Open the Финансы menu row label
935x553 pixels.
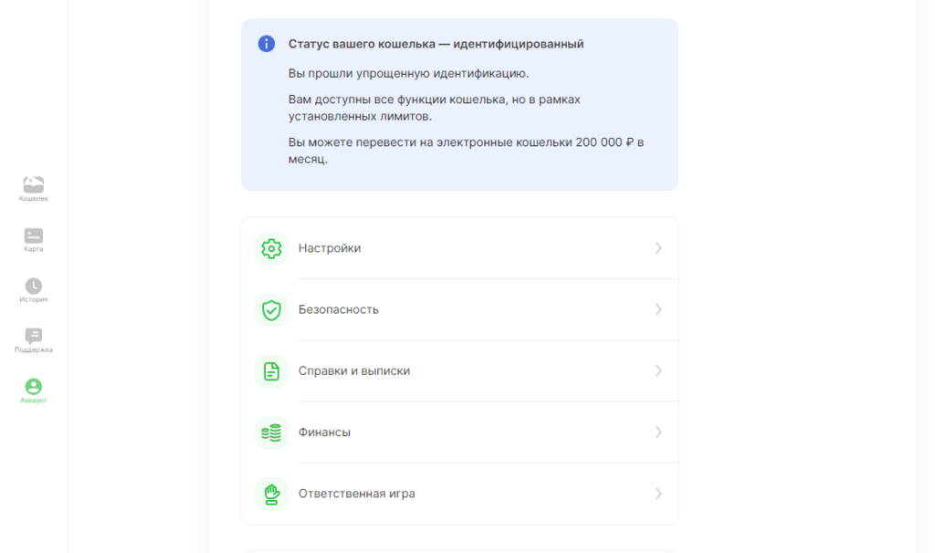point(324,432)
